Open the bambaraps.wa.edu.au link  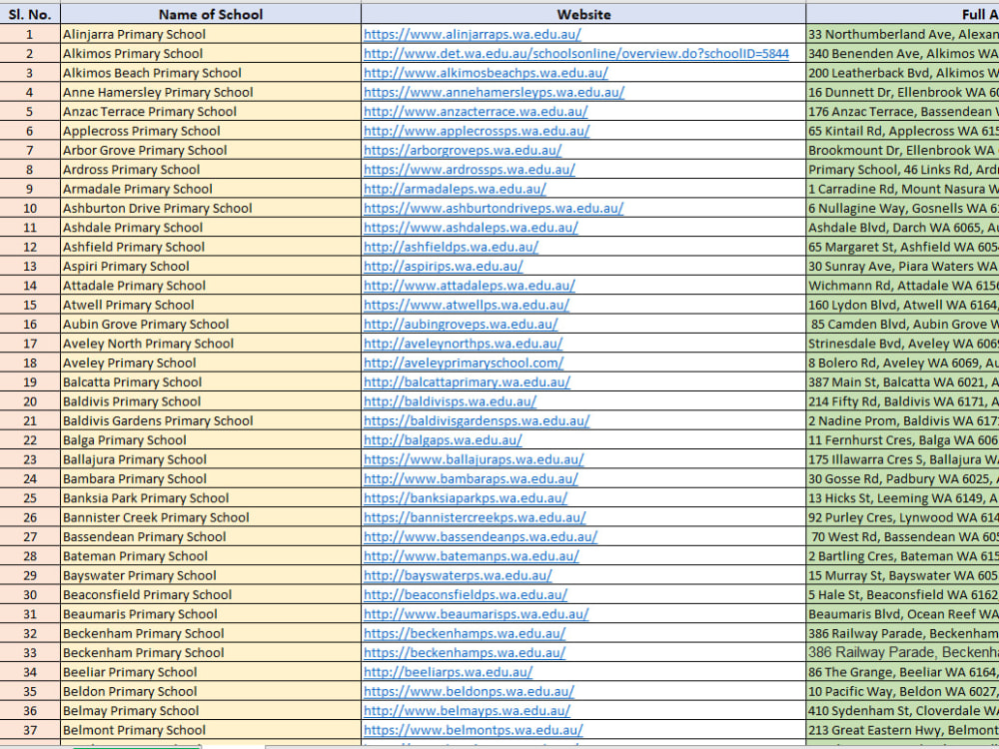471,478
